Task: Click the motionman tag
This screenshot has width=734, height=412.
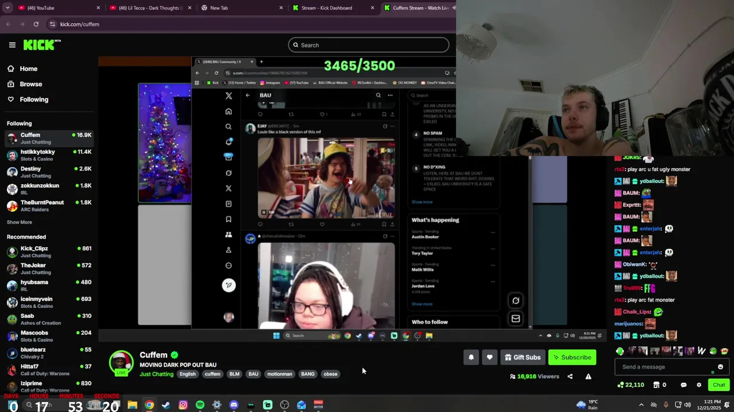Action: (280, 374)
